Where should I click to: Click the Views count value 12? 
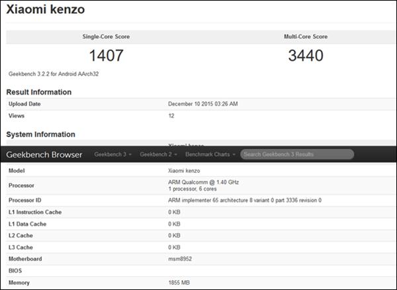coord(171,115)
